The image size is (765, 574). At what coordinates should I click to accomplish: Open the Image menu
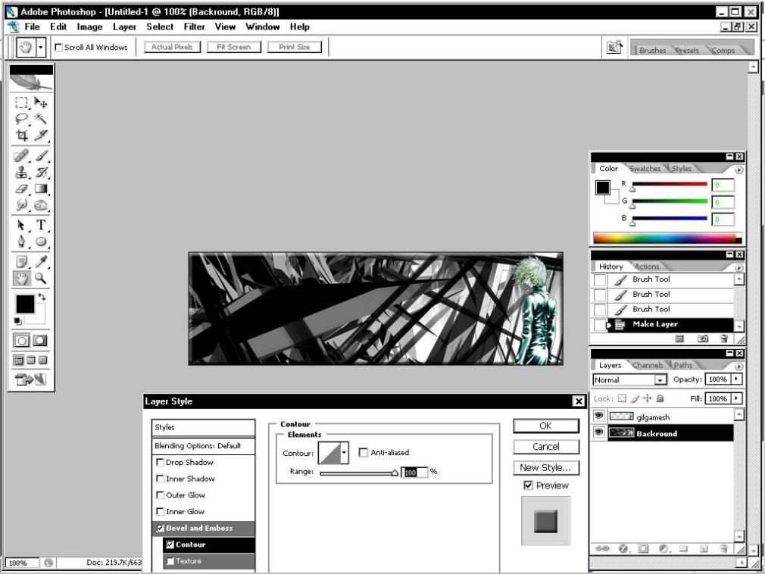90,27
